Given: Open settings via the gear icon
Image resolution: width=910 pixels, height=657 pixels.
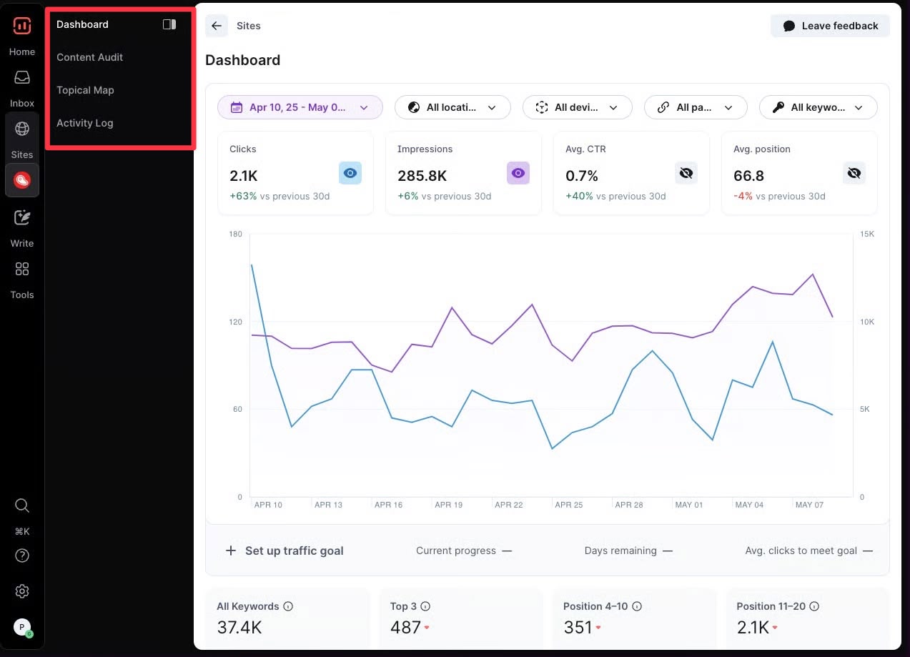Looking at the screenshot, I should 21,591.
